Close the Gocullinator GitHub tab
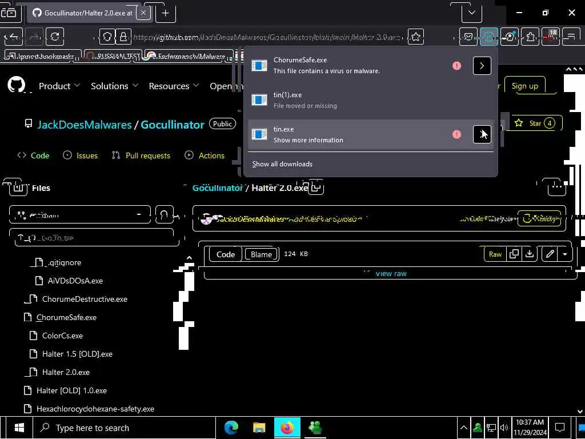The width and height of the screenshot is (585, 439). pyautogui.click(x=143, y=13)
